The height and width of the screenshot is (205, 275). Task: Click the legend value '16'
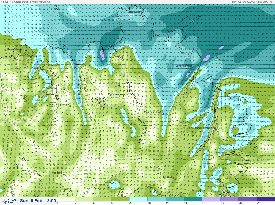(x=204, y=203)
